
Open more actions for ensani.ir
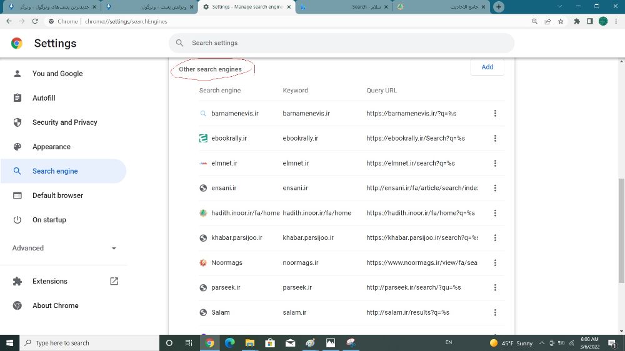pyautogui.click(x=495, y=188)
